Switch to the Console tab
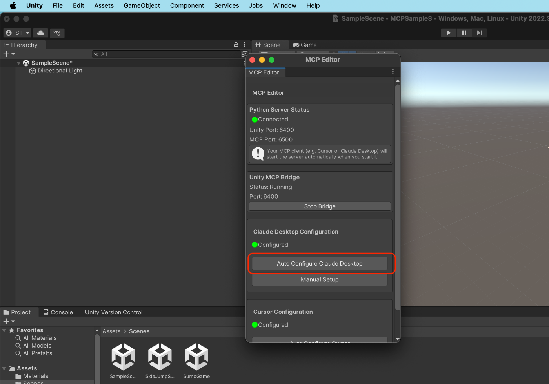The height and width of the screenshot is (384, 549). pos(58,312)
